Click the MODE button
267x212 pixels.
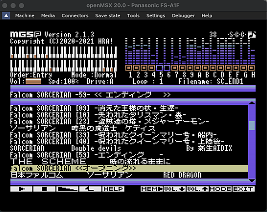click(221, 189)
